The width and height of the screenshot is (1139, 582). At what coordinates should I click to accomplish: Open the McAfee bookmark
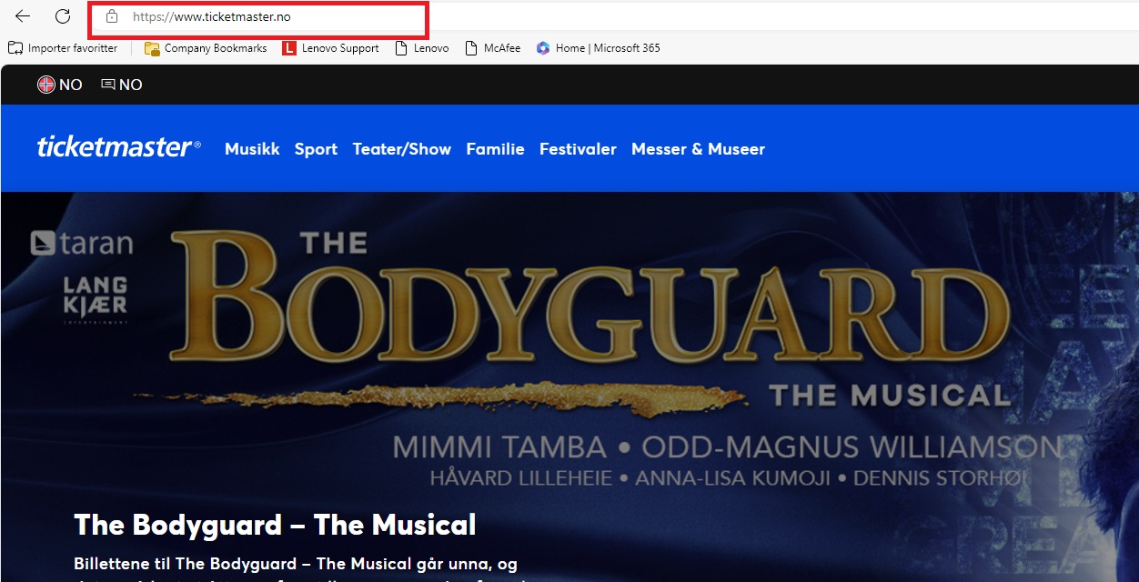pyautogui.click(x=493, y=48)
